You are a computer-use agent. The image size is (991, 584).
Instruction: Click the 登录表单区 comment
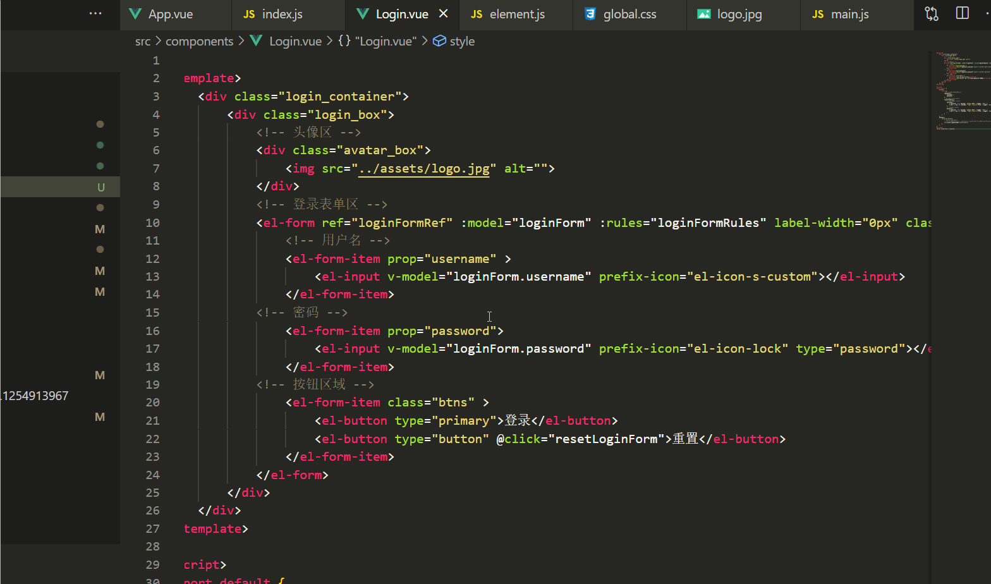(x=322, y=204)
